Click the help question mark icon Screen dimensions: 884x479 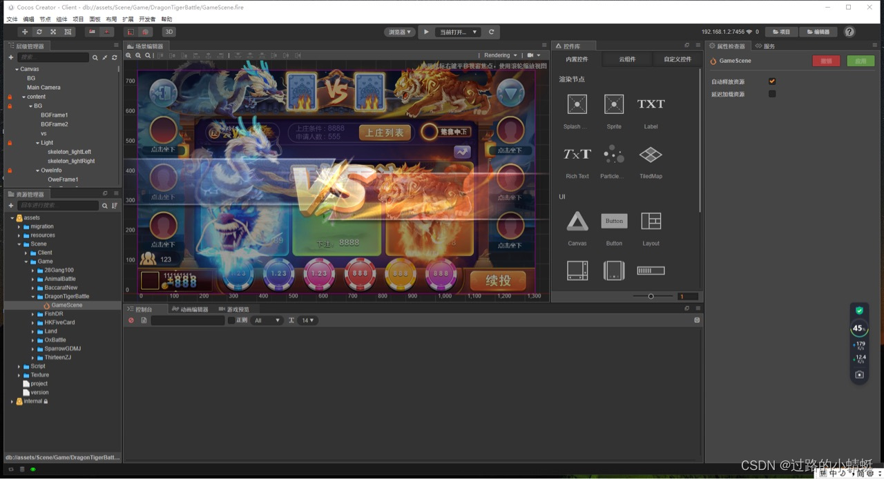pyautogui.click(x=849, y=32)
